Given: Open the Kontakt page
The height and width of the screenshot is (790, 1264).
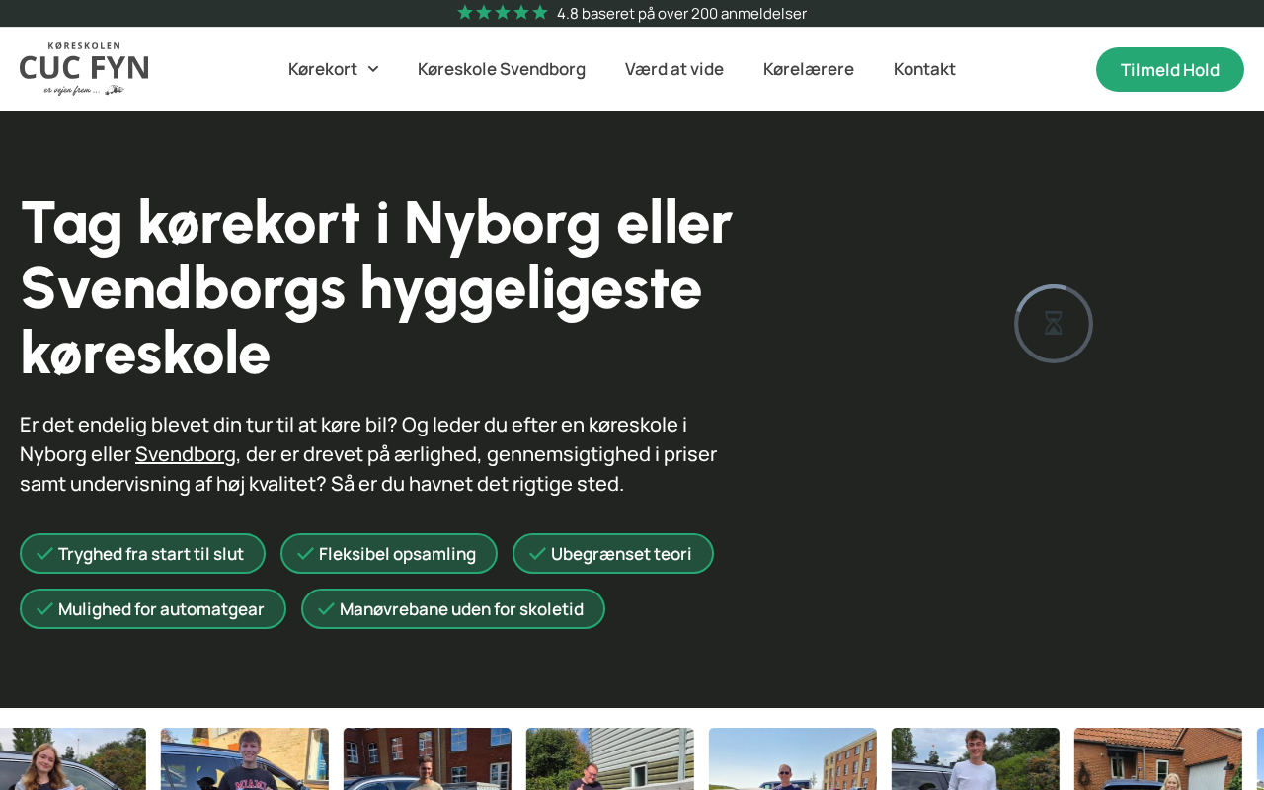Looking at the screenshot, I should pos(924,69).
